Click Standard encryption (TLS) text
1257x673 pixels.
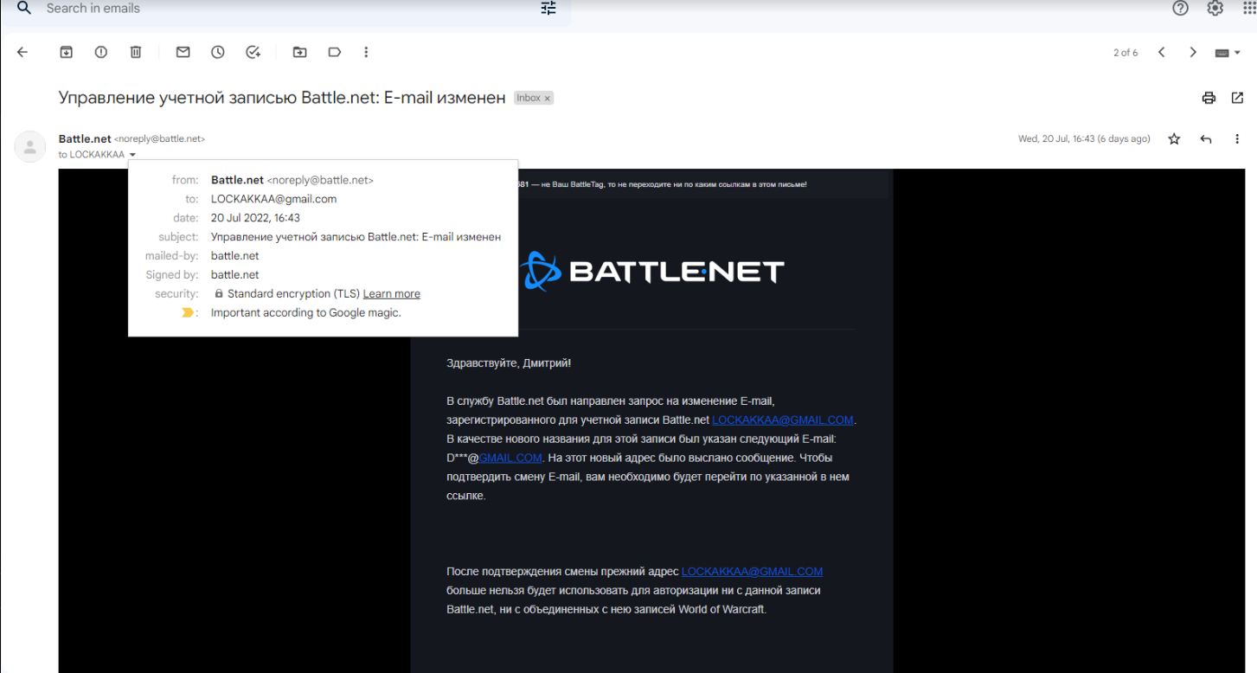[x=293, y=294]
